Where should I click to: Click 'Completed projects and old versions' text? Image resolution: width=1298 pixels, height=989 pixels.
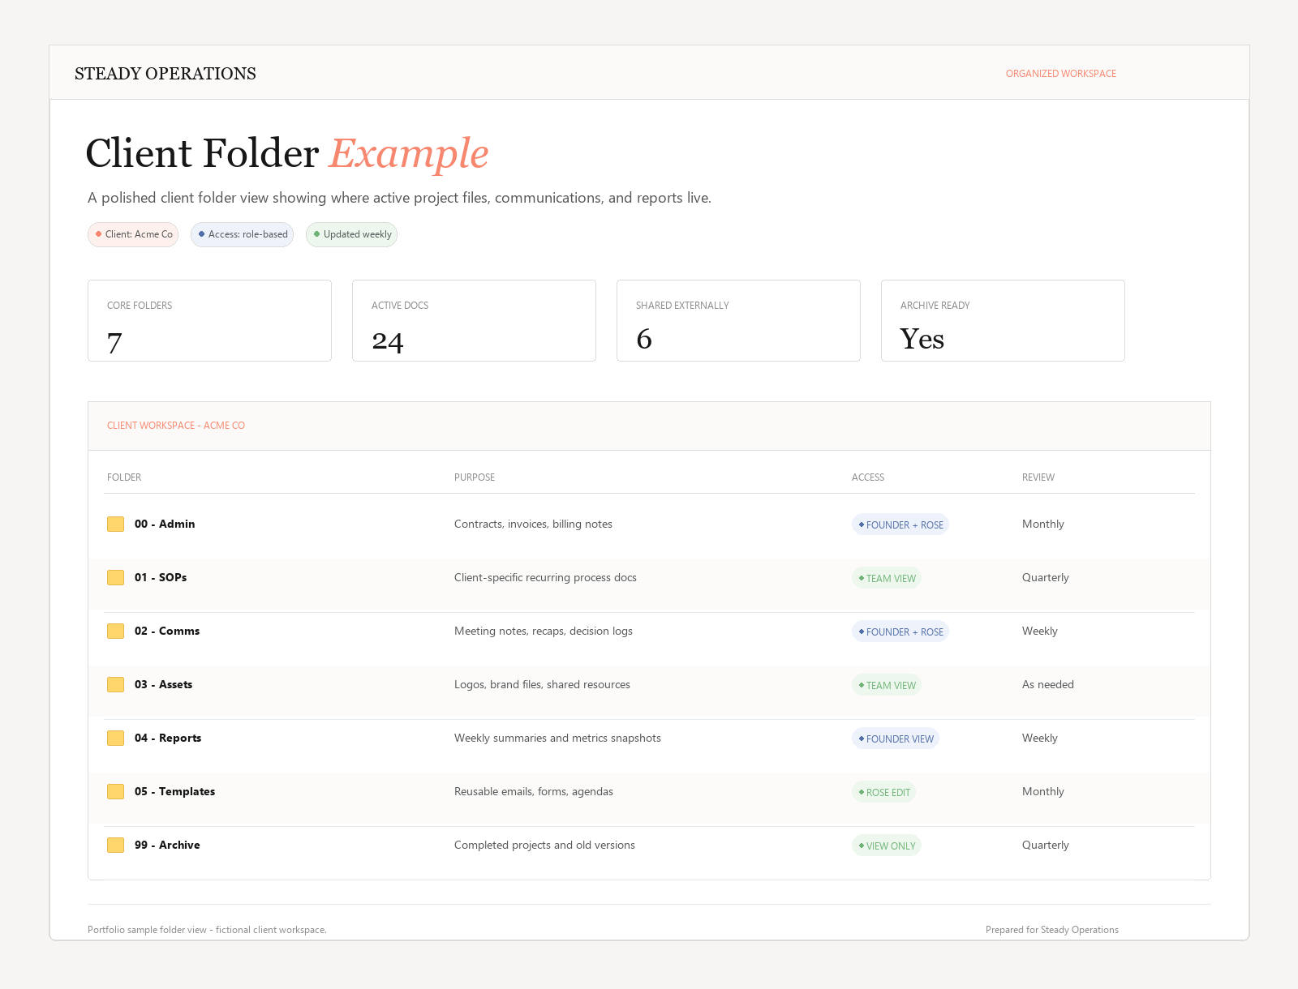click(544, 846)
